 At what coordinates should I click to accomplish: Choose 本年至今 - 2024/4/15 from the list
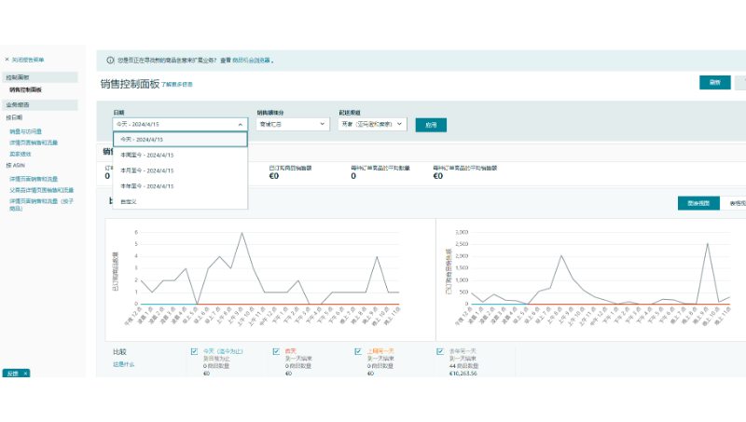[x=180, y=186]
